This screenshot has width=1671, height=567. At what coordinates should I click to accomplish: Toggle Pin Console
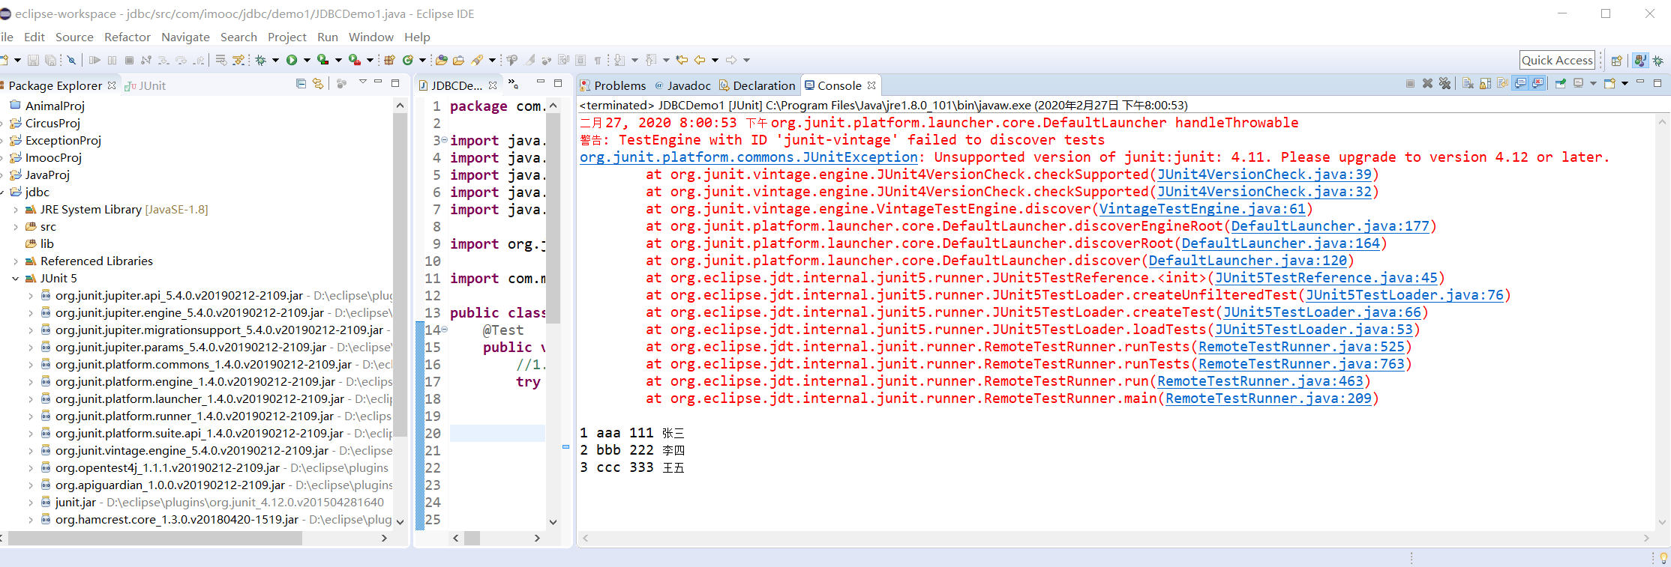coord(1561,83)
